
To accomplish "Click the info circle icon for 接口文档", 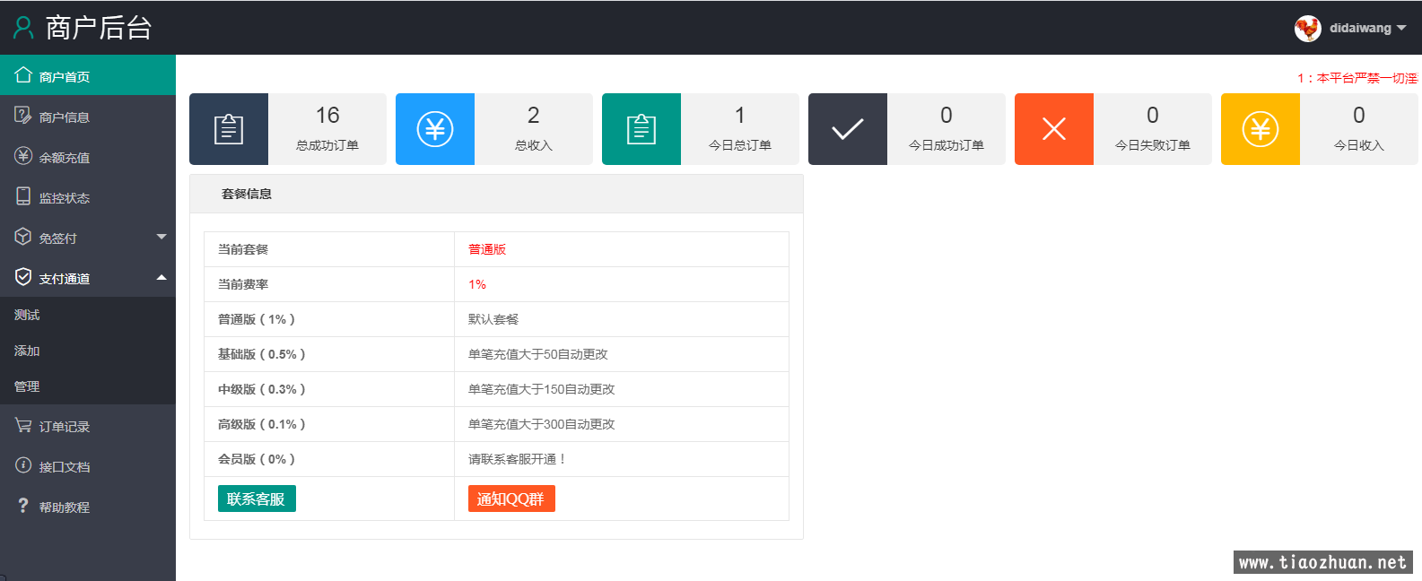I will point(23,465).
